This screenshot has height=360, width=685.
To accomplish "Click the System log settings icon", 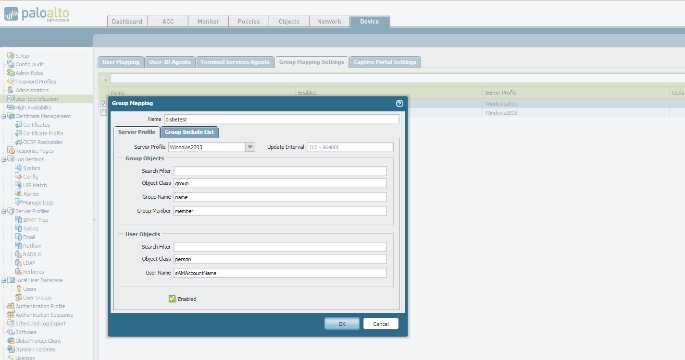I will 19,168.
